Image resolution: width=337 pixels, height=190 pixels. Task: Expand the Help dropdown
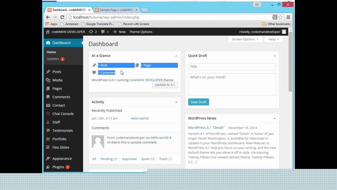pyautogui.click(x=273, y=39)
